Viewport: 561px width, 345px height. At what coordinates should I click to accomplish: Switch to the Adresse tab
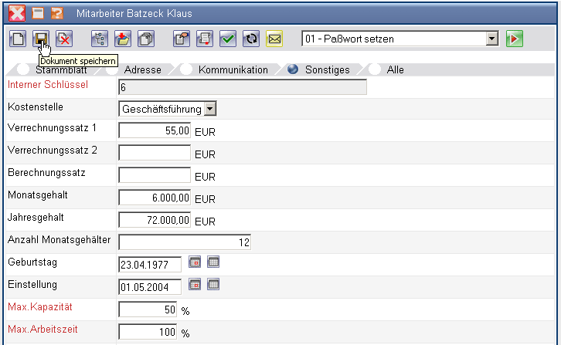(142, 69)
